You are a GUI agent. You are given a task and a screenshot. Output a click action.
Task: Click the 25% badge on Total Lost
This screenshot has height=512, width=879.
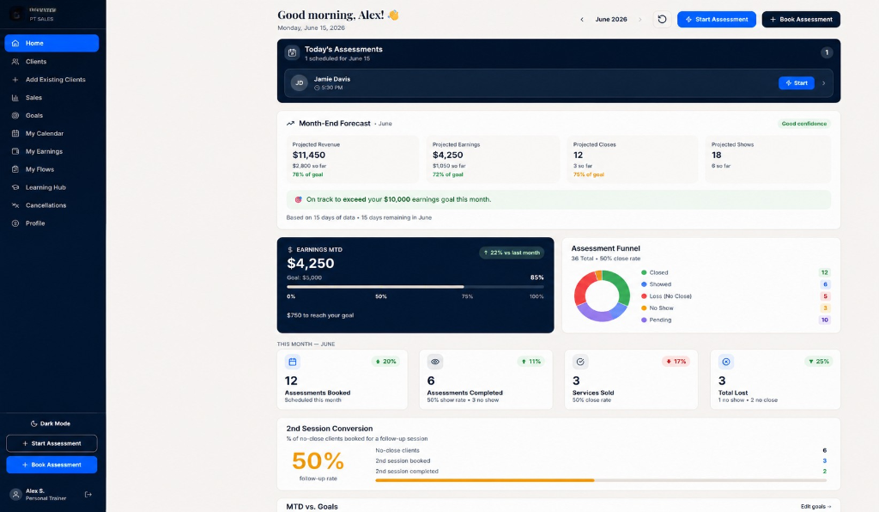click(818, 362)
